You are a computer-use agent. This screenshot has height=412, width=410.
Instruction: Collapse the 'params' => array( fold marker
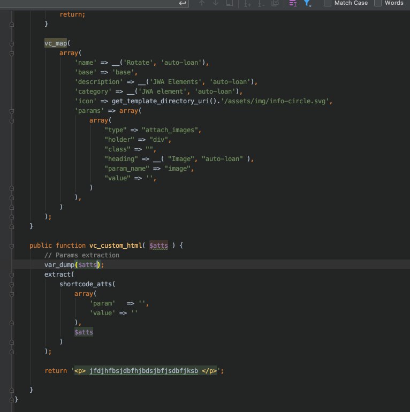pos(12,111)
